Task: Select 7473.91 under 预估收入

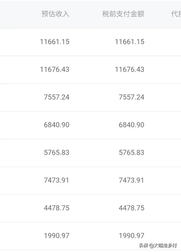Action: tap(57, 180)
